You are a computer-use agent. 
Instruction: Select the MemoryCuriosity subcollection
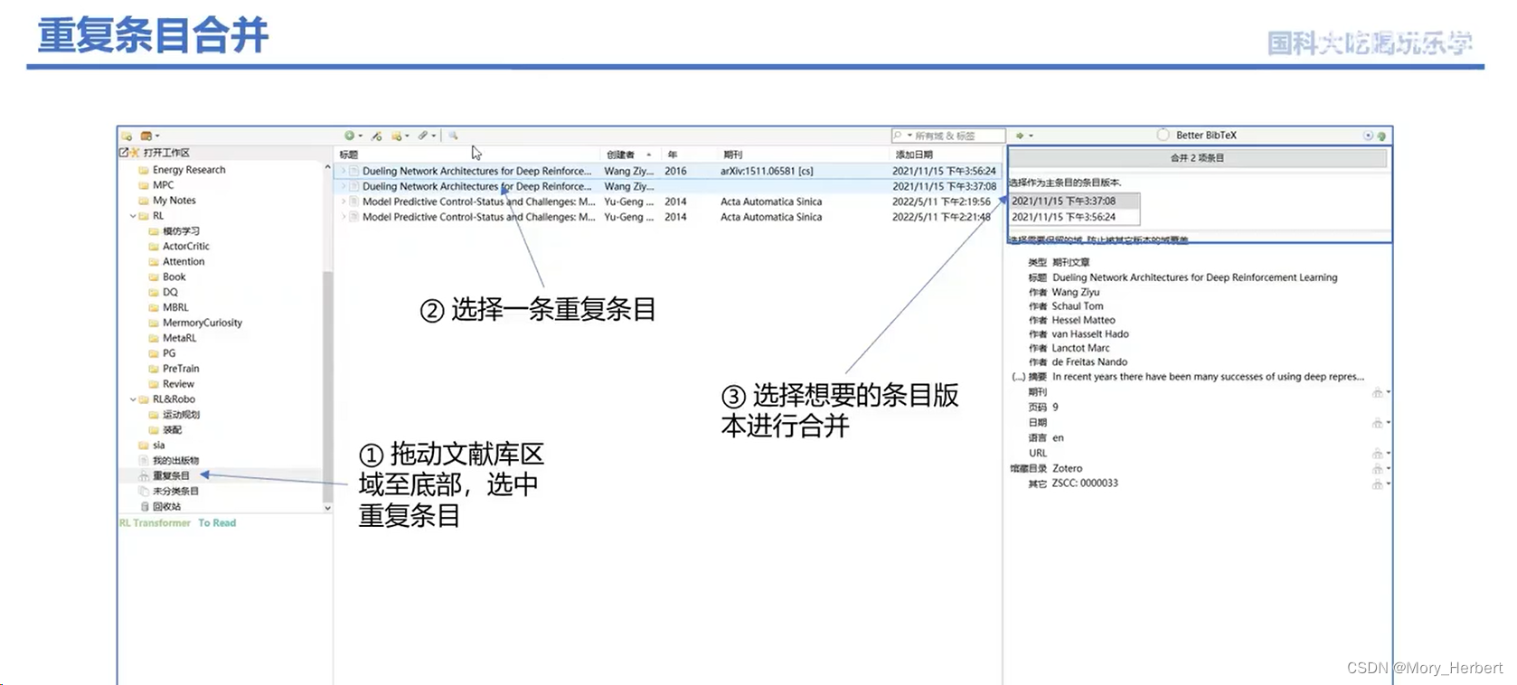[203, 323]
